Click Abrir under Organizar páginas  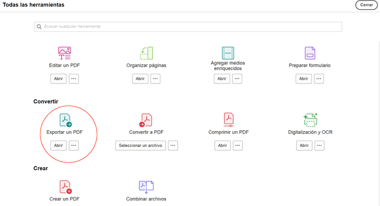coord(140,78)
